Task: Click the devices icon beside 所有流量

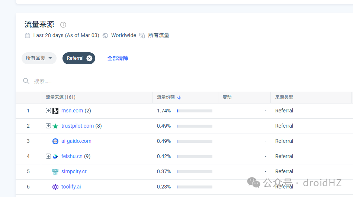Action: pyautogui.click(x=142, y=36)
